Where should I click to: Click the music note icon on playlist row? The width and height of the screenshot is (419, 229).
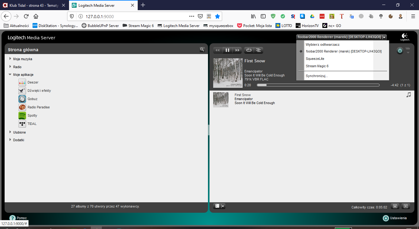tap(408, 95)
